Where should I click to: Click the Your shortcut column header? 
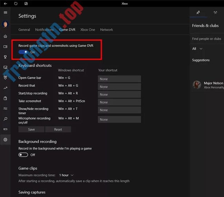(x=108, y=70)
